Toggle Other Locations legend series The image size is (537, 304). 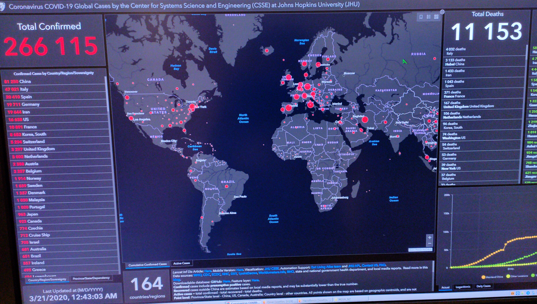508,276
